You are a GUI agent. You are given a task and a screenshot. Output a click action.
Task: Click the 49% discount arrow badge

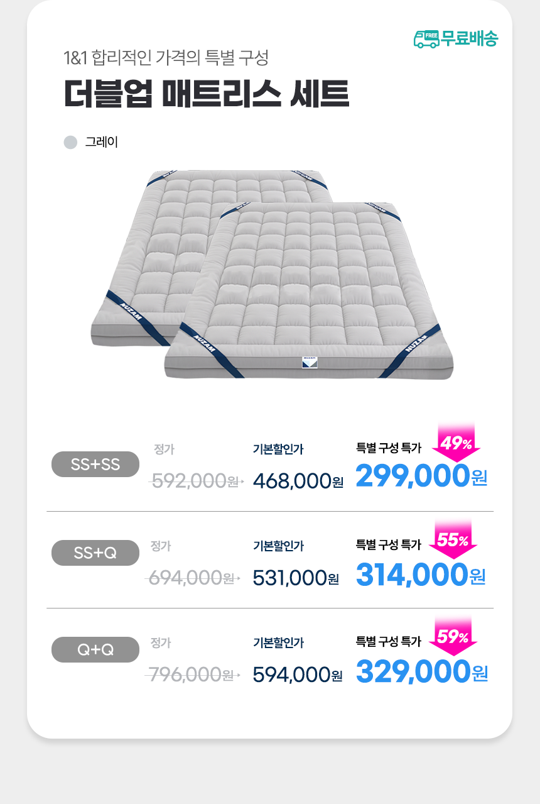click(x=456, y=444)
